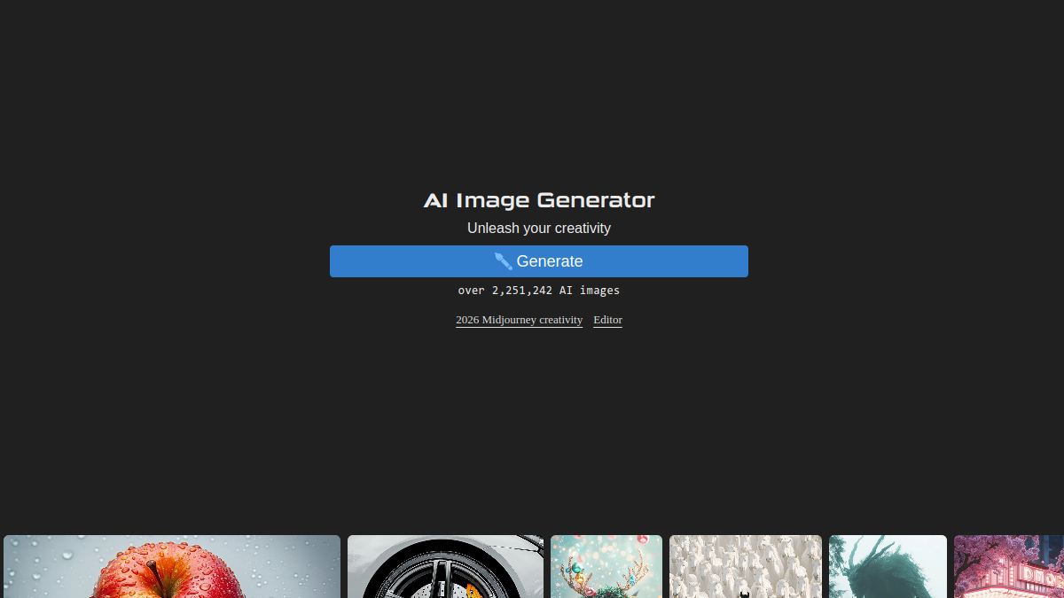
Task: Click the Unleash your creativity tagline
Action: [539, 228]
